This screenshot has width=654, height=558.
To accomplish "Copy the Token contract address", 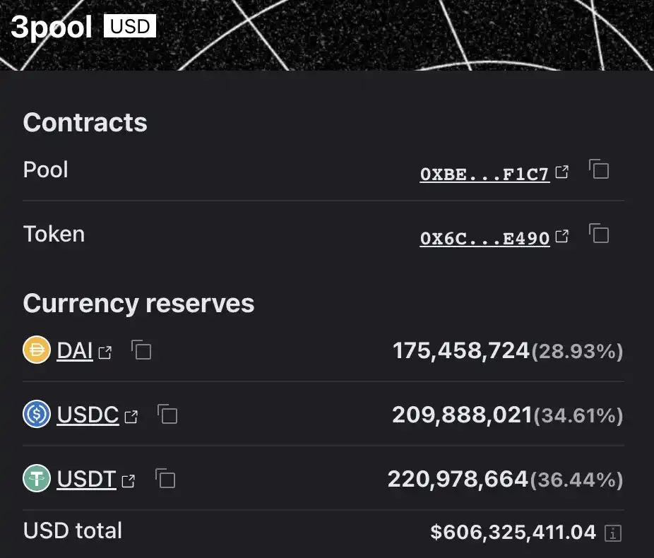I will 599,235.
